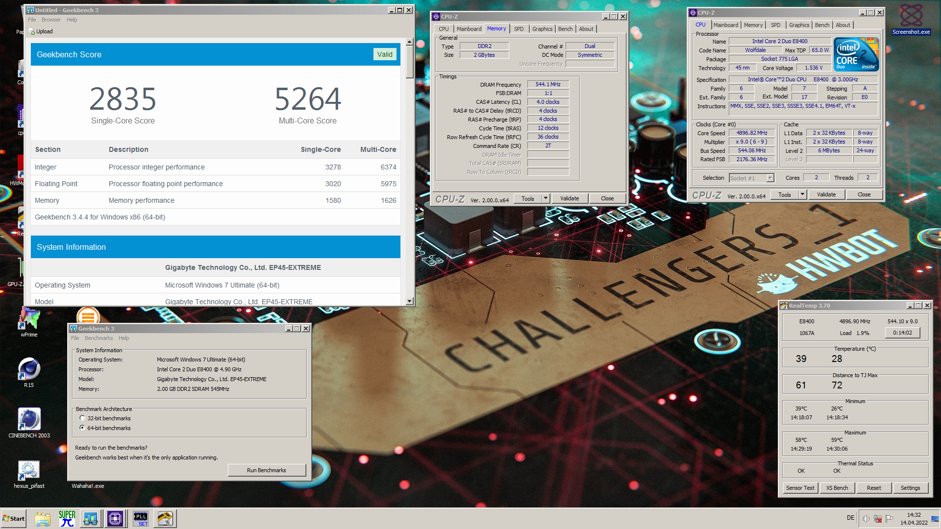Click the Integer row in Geekbench results
The height and width of the screenshot is (529, 941).
point(216,167)
